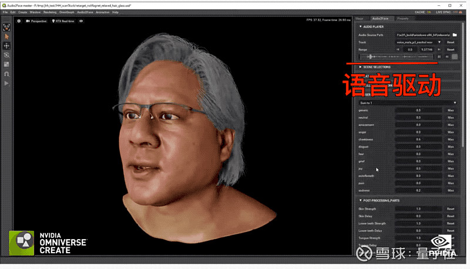470x269 pixels.
Task: Click the sadness value field
Action: click(418, 190)
